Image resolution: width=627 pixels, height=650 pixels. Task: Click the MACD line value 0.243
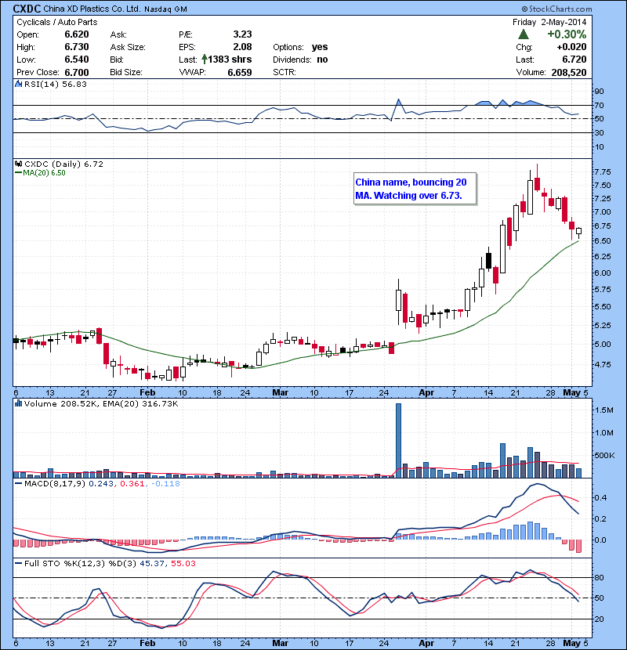point(101,484)
